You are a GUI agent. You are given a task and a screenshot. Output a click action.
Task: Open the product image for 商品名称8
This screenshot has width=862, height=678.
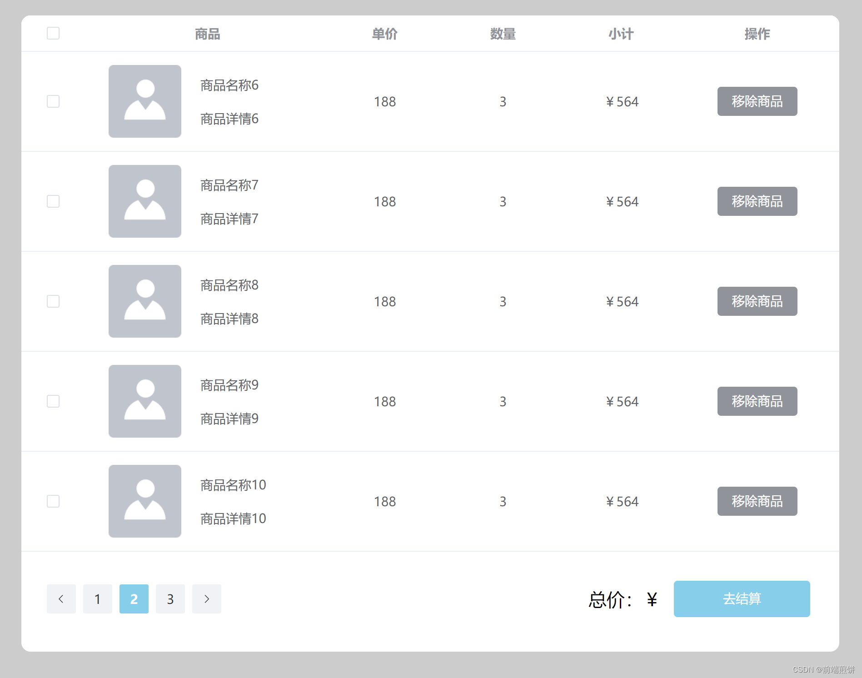pos(144,301)
